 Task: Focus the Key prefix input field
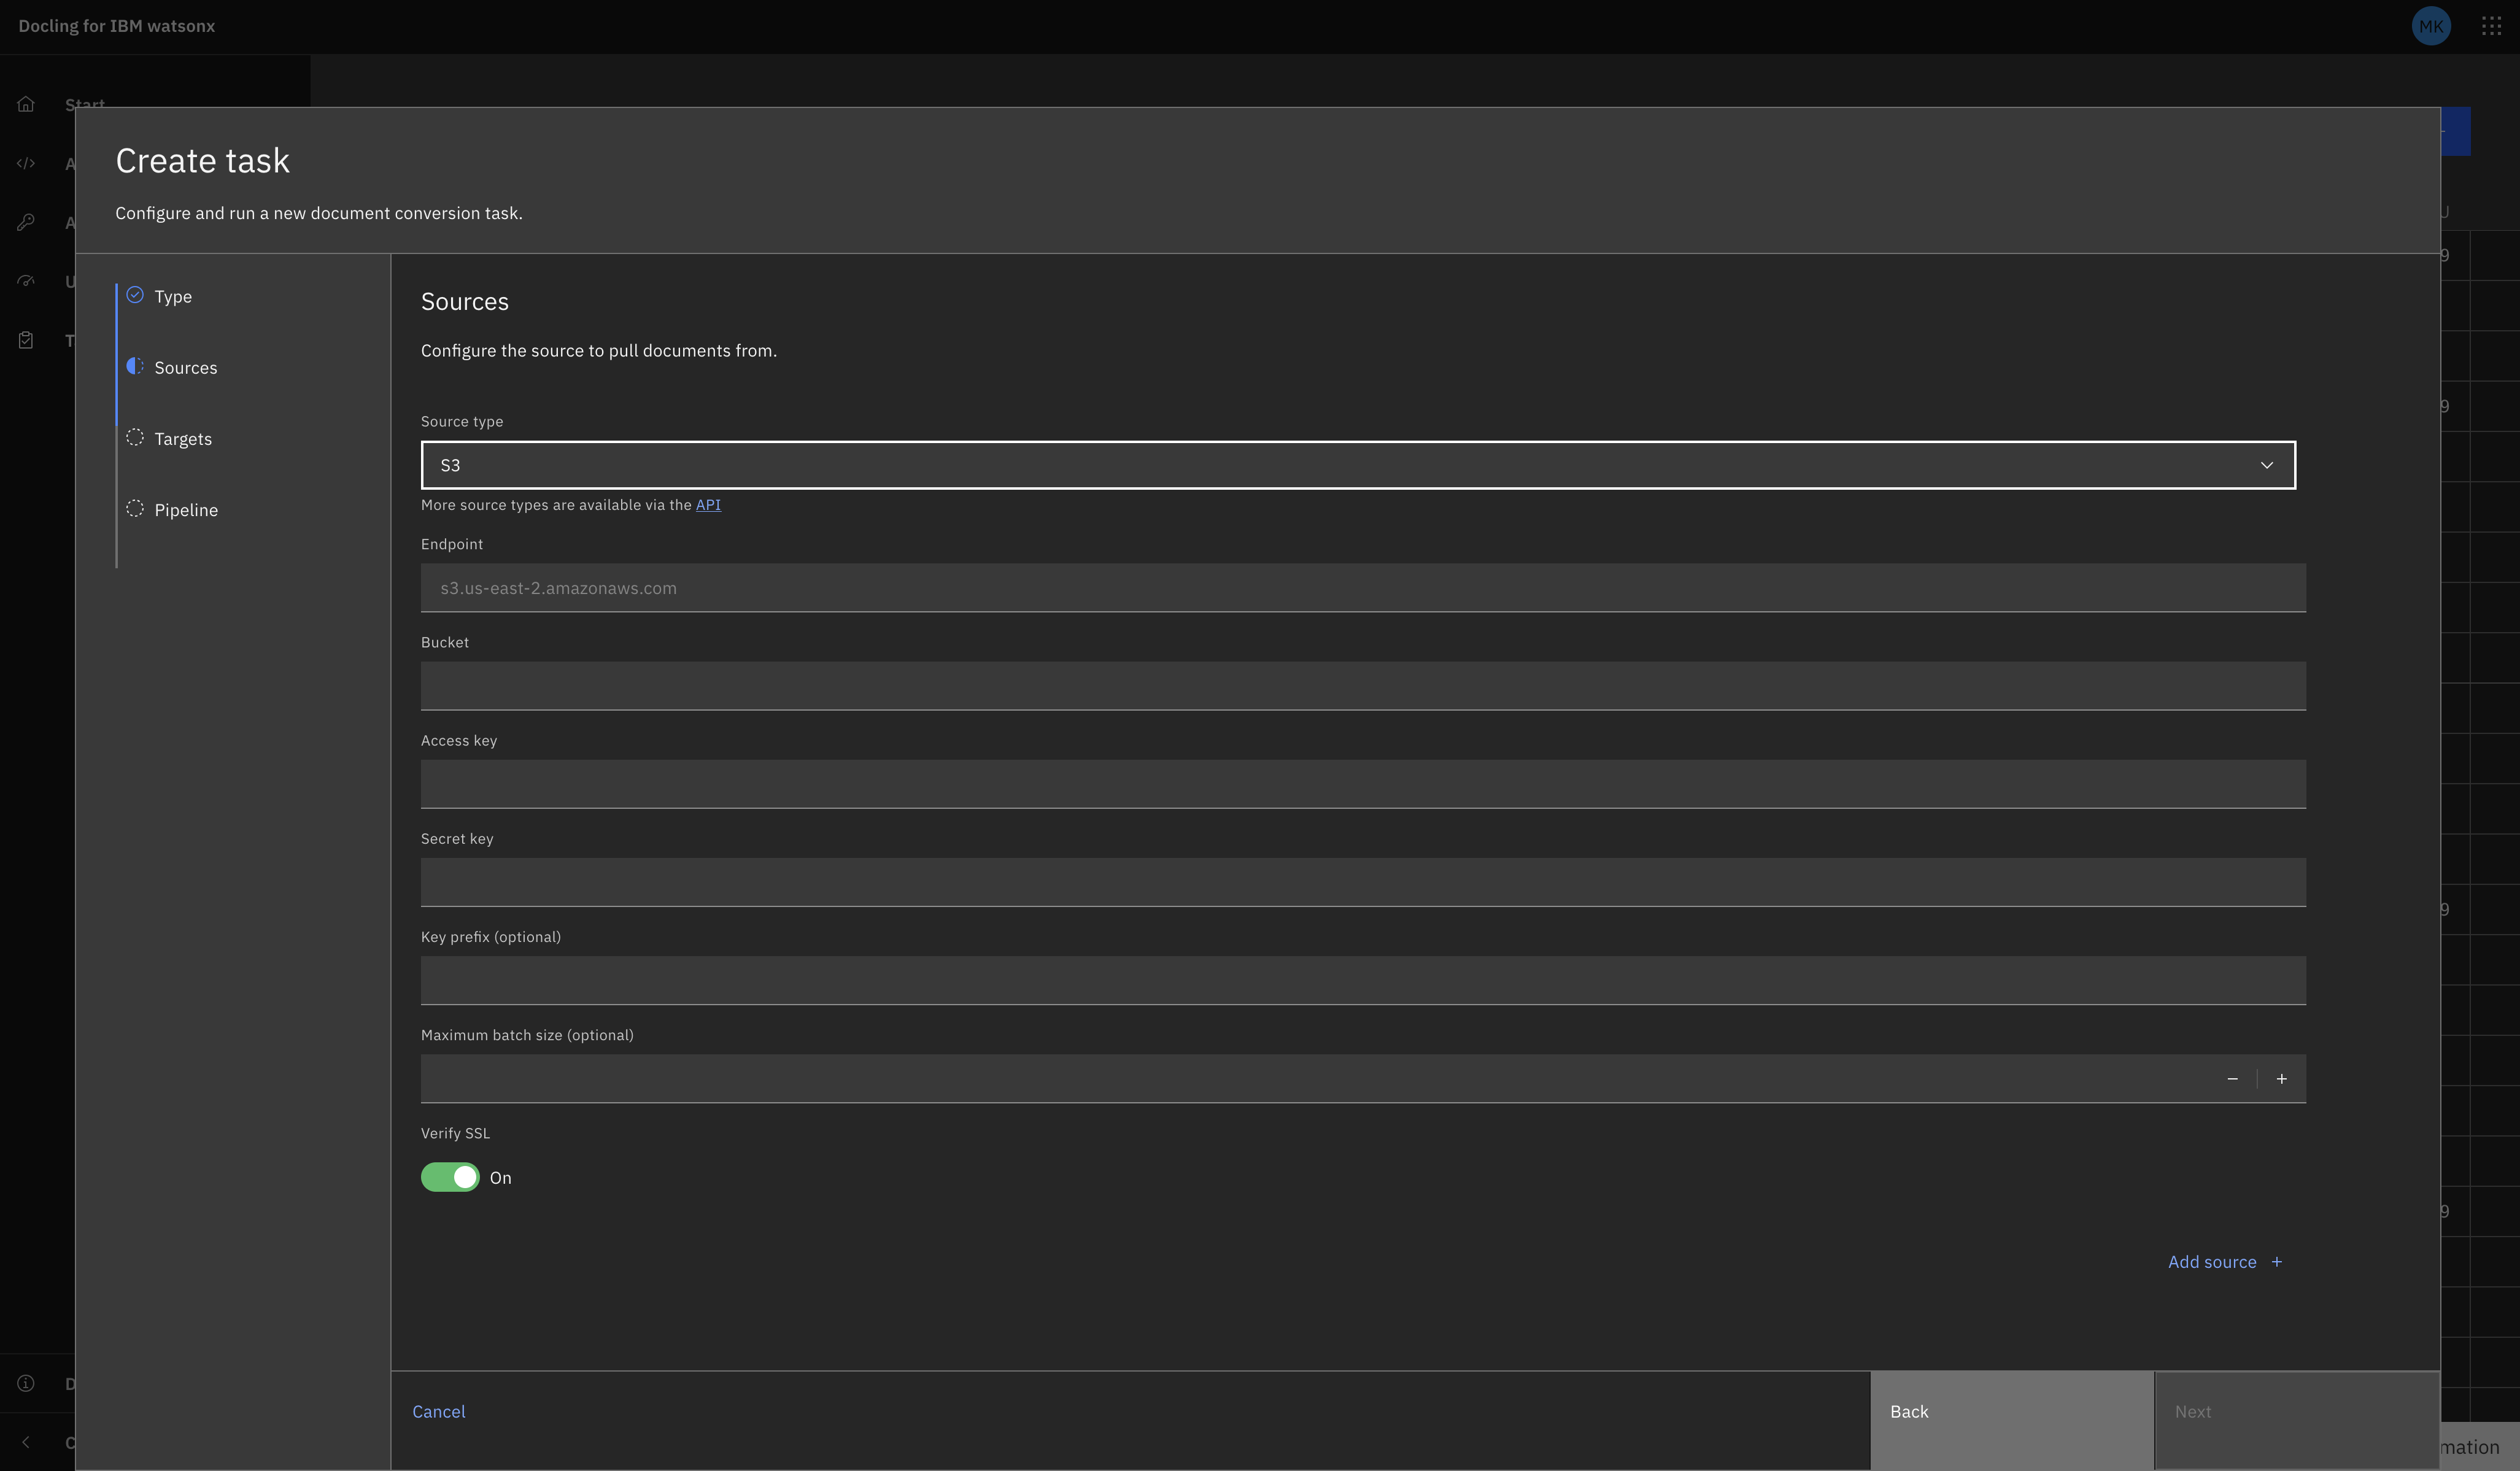click(x=1363, y=980)
